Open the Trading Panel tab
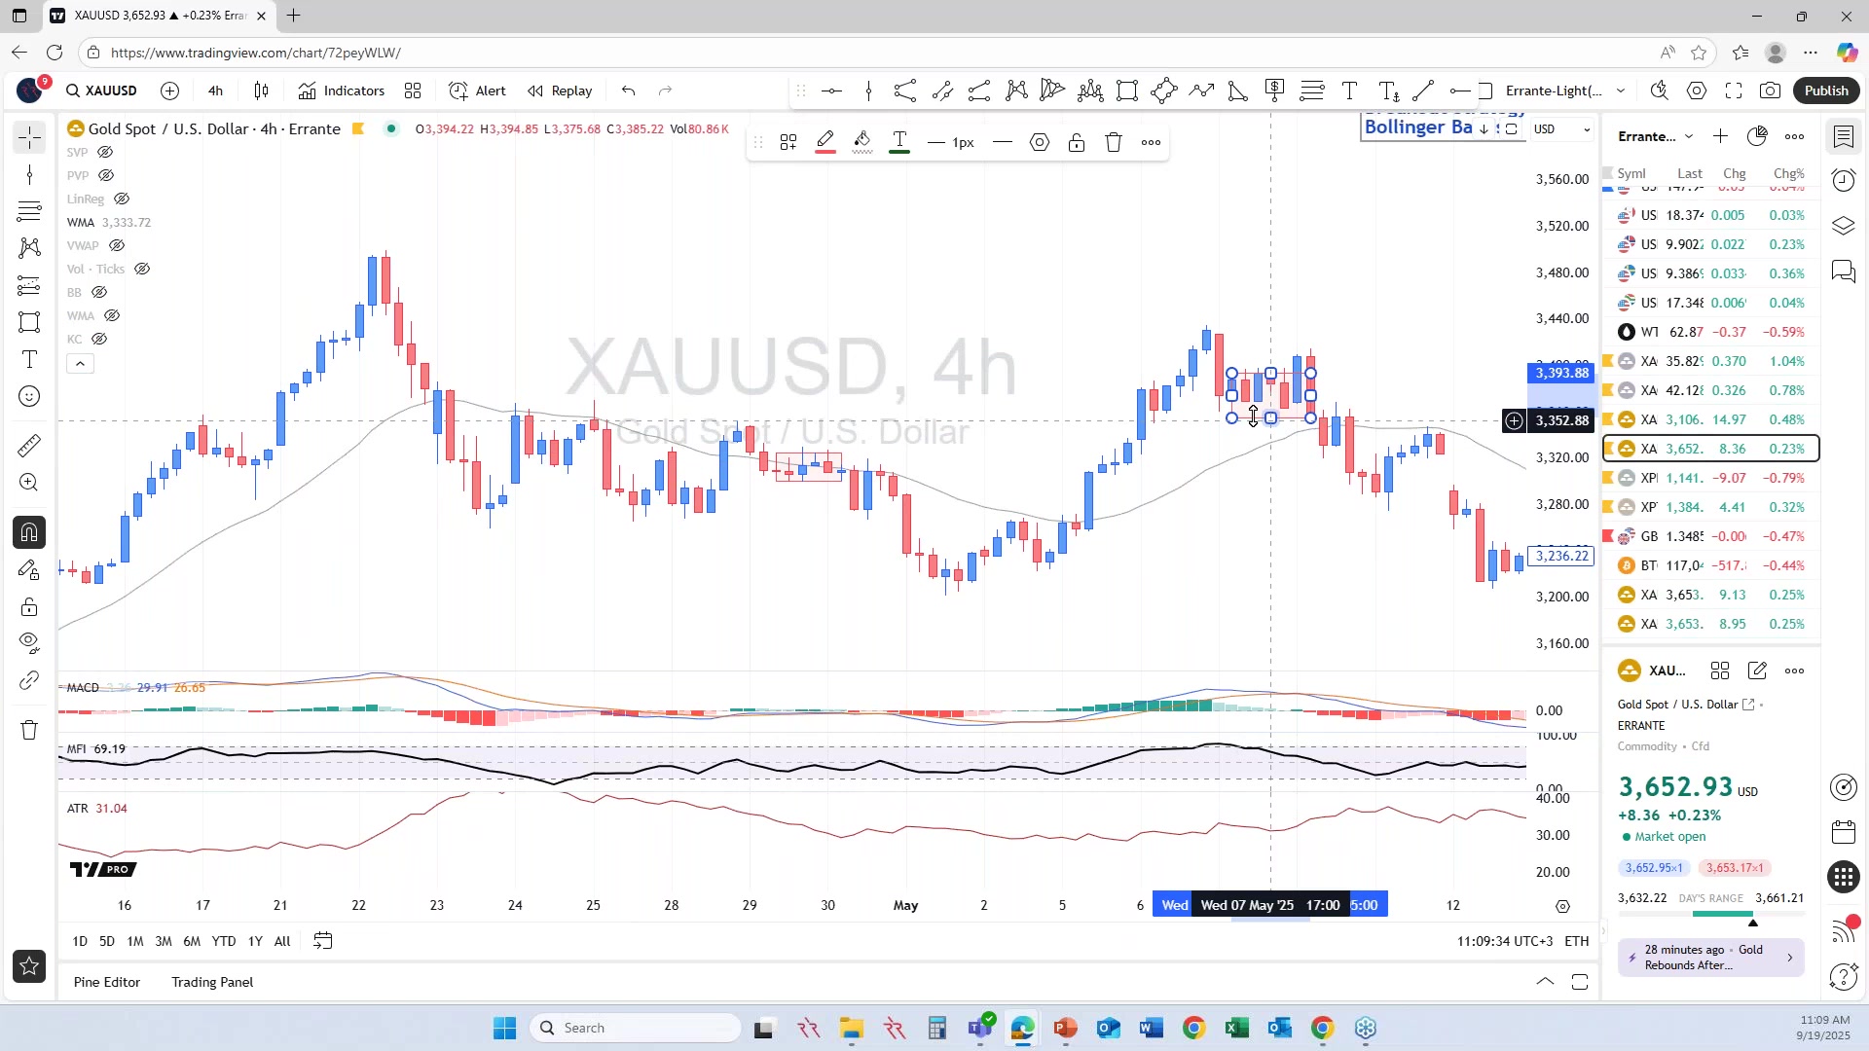This screenshot has width=1869, height=1051. pyautogui.click(x=212, y=982)
